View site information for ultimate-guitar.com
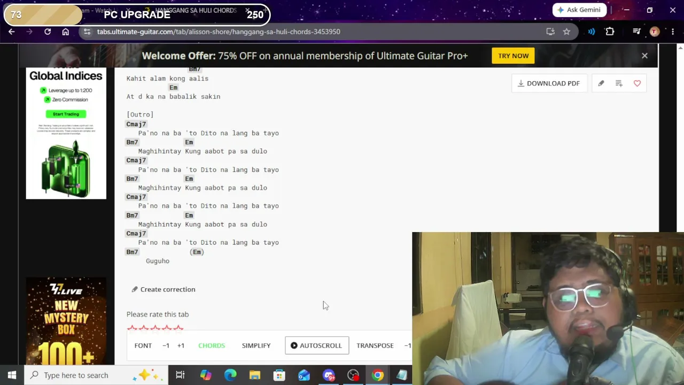 pyautogui.click(x=87, y=32)
